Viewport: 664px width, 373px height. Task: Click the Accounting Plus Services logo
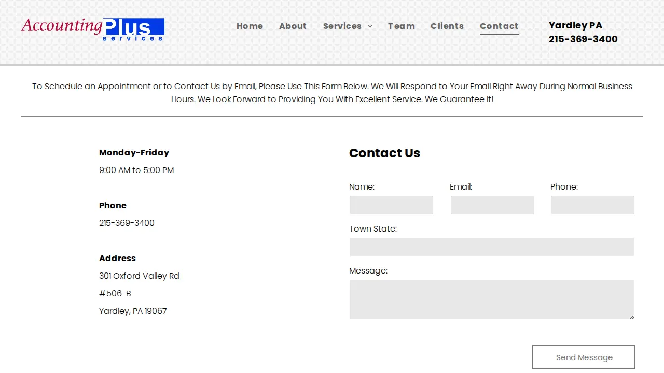[93, 29]
